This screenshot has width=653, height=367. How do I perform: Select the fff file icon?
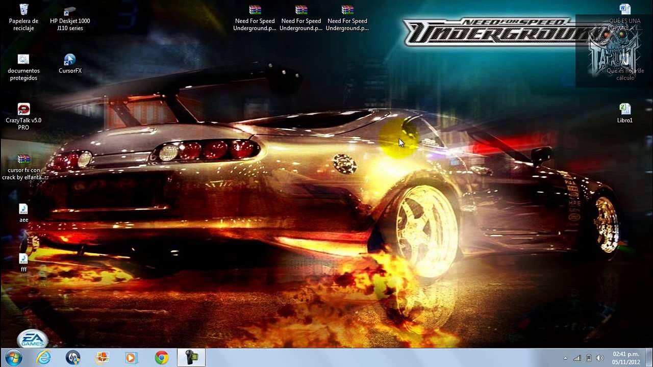(x=23, y=263)
